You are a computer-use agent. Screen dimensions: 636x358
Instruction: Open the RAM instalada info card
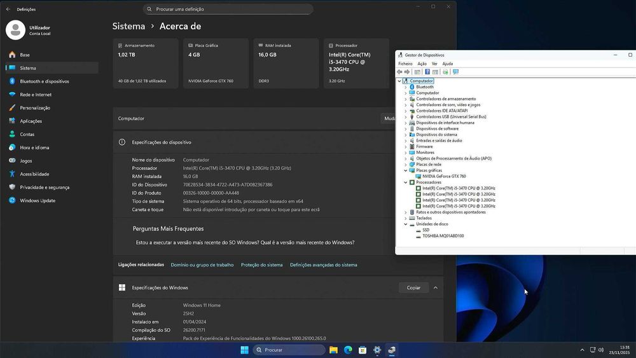click(286, 63)
